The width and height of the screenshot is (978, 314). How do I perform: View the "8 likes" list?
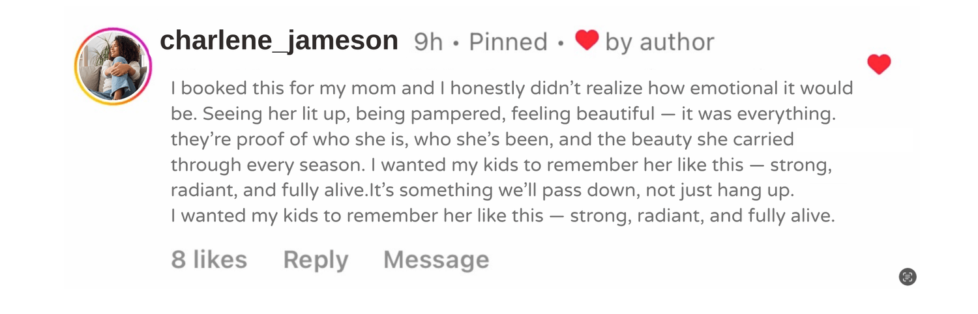209,260
